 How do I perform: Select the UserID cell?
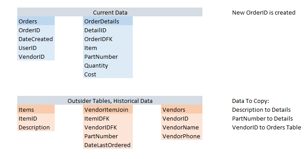coord(36,47)
